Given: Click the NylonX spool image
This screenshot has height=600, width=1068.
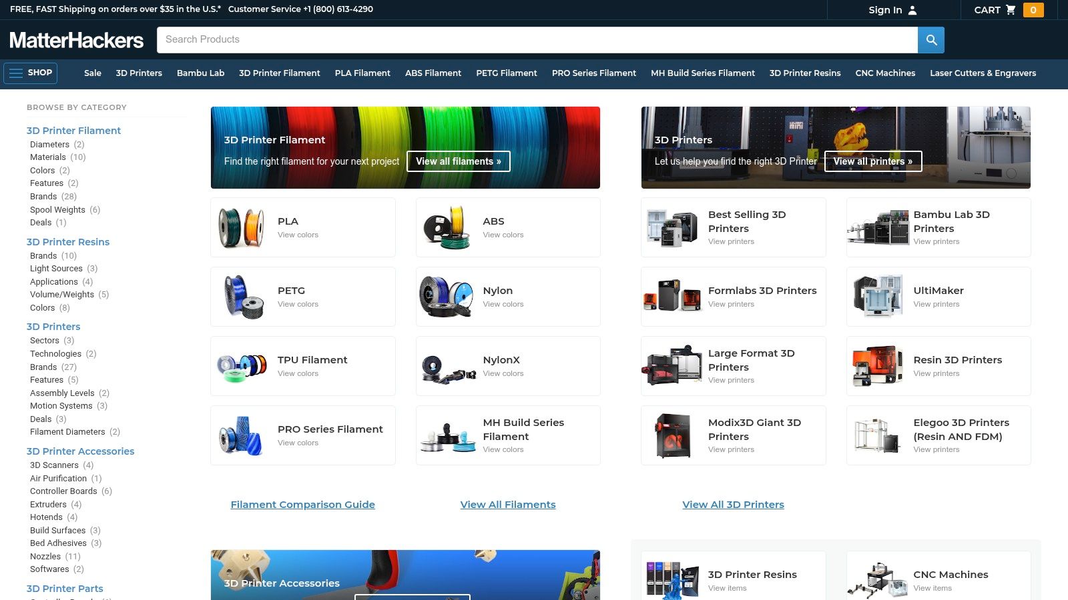Looking at the screenshot, I should click(x=449, y=369).
